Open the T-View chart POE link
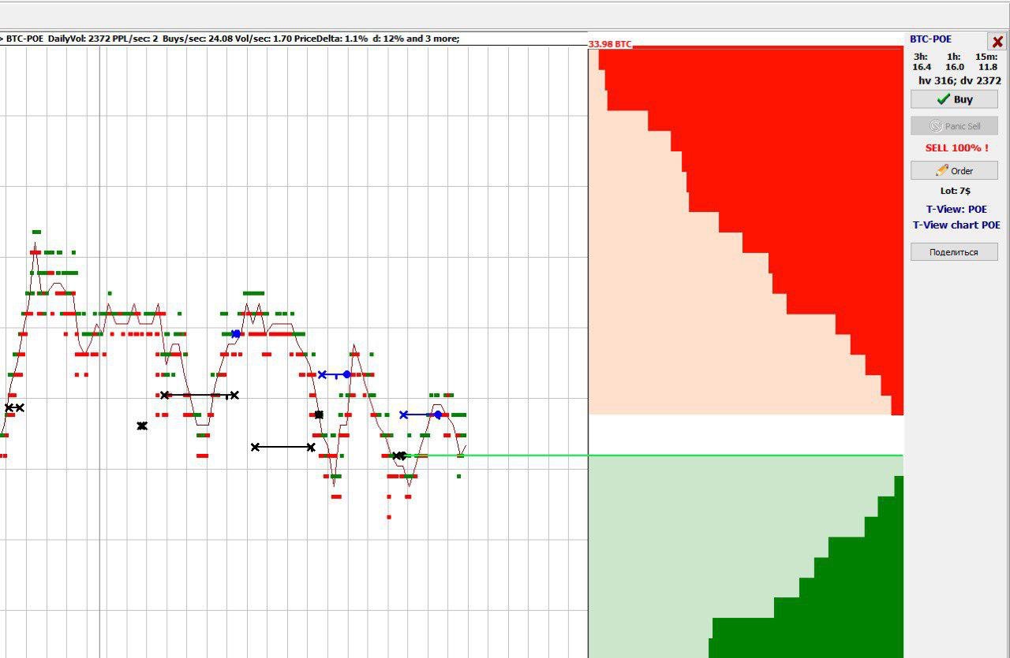Screen dimensions: 1010x658 tap(956, 225)
